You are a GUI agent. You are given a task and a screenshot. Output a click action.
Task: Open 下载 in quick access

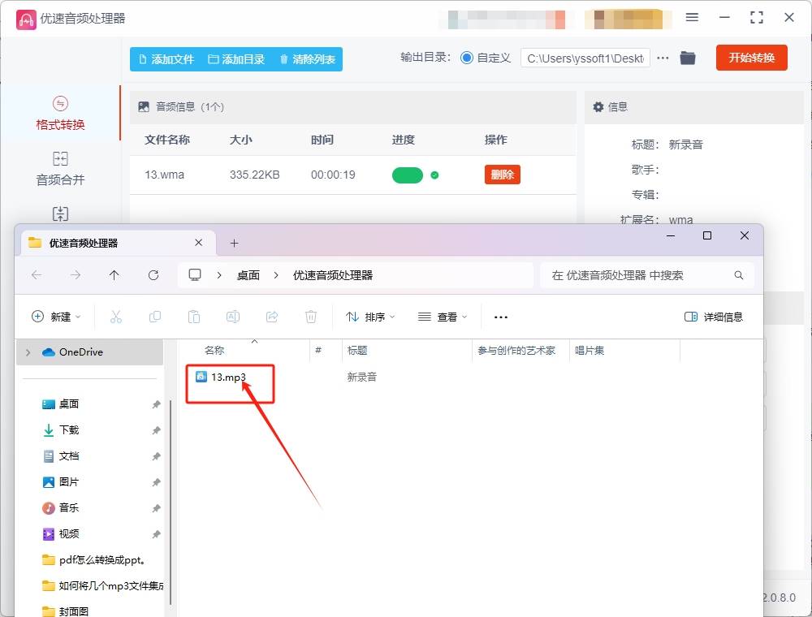69,430
